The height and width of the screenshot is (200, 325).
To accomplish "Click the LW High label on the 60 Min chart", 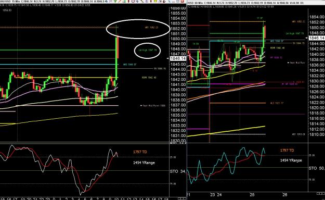I will (295, 33).
